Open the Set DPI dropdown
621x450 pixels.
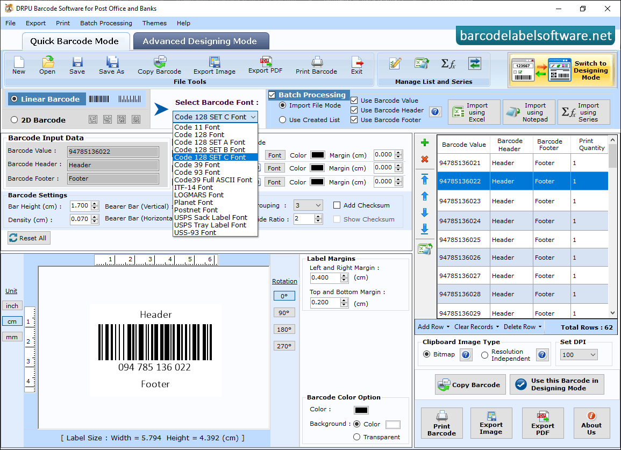[579, 354]
